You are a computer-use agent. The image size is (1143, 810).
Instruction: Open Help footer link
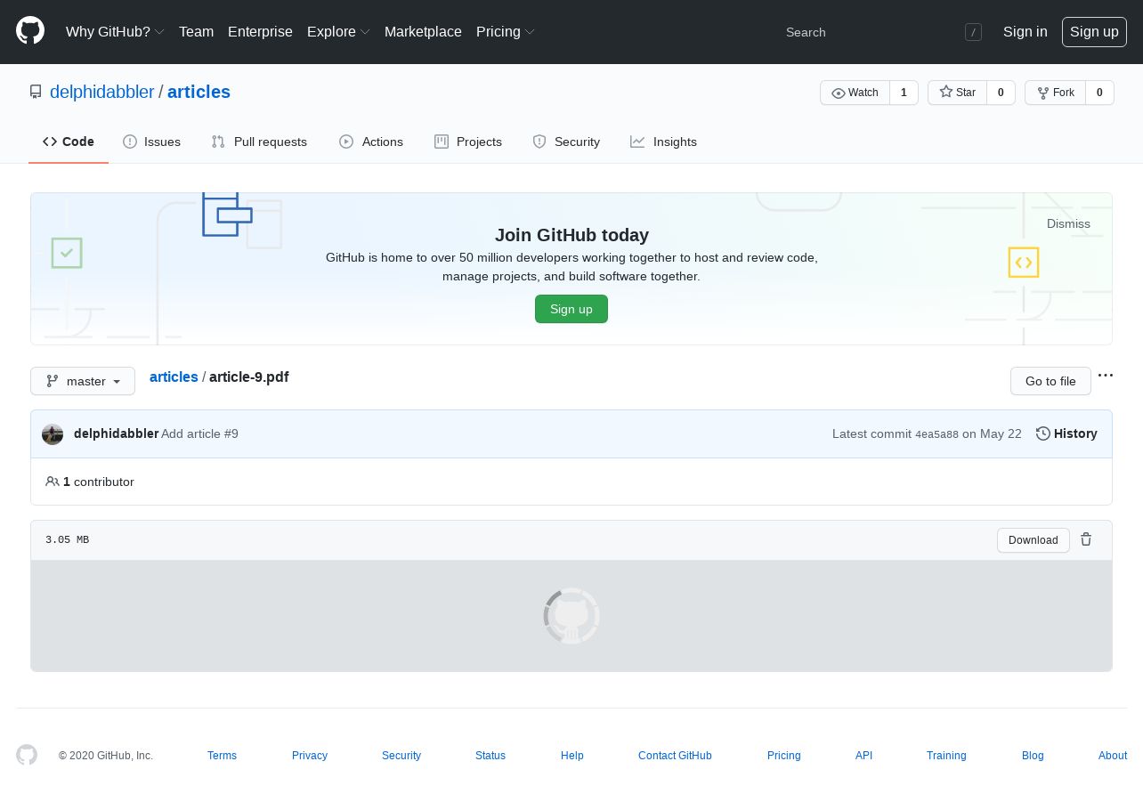[572, 756]
